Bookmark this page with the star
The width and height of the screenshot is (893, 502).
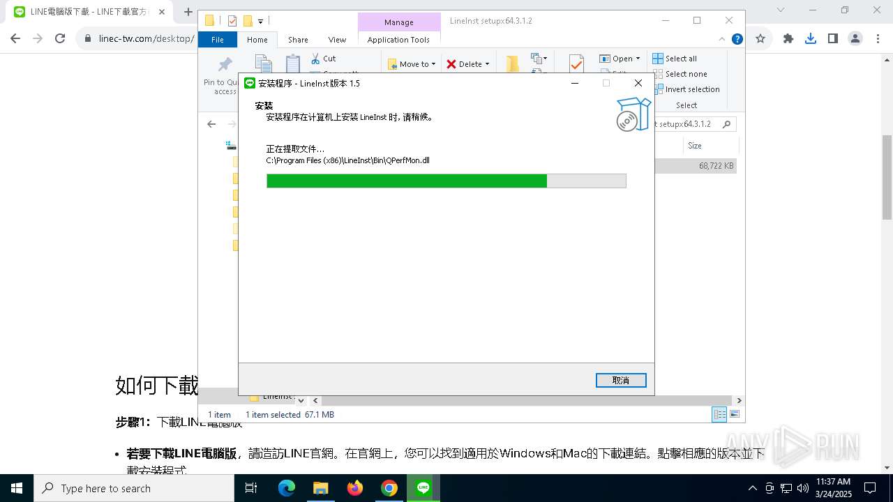tap(760, 38)
